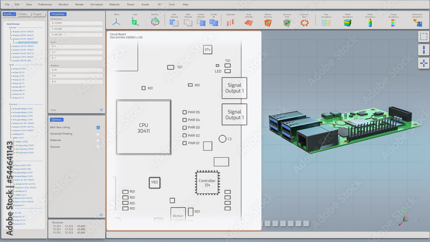
Task: Click the Dimensions X 314.851 field
Action: (77, 23)
